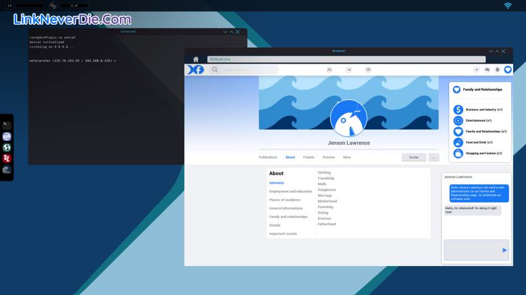526x295 pixels.
Task: Send the chat message with arrow icon
Action: coord(504,250)
